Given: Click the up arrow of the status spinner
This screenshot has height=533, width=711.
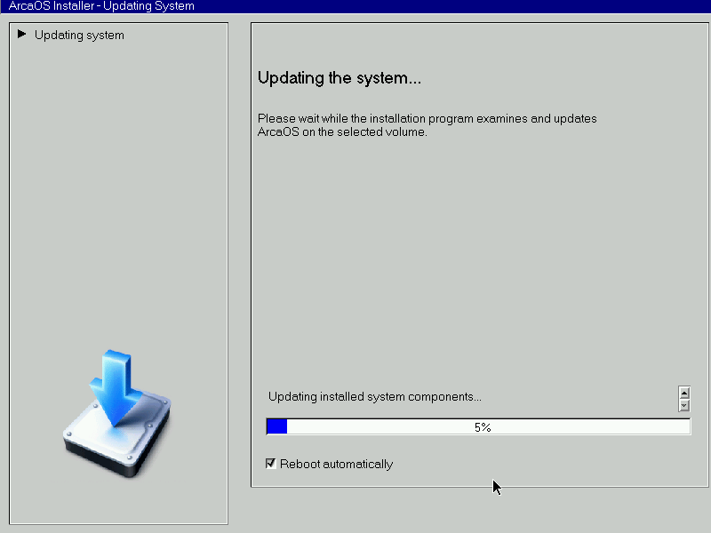Looking at the screenshot, I should tap(684, 393).
